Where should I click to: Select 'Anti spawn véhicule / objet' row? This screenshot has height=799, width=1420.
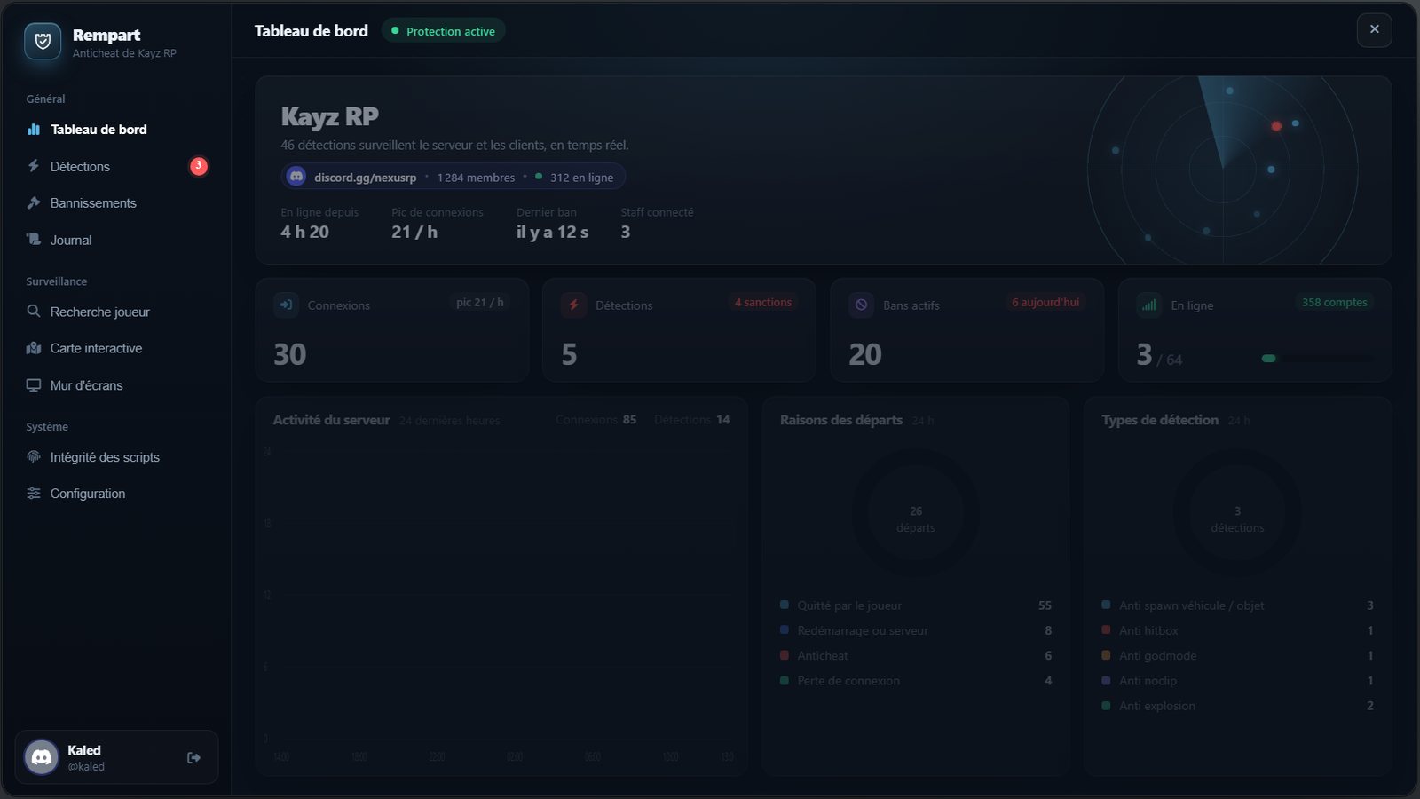tap(1237, 605)
